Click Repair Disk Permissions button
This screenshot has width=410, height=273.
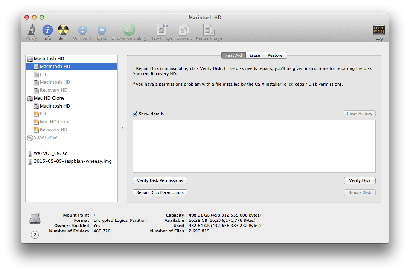click(160, 193)
